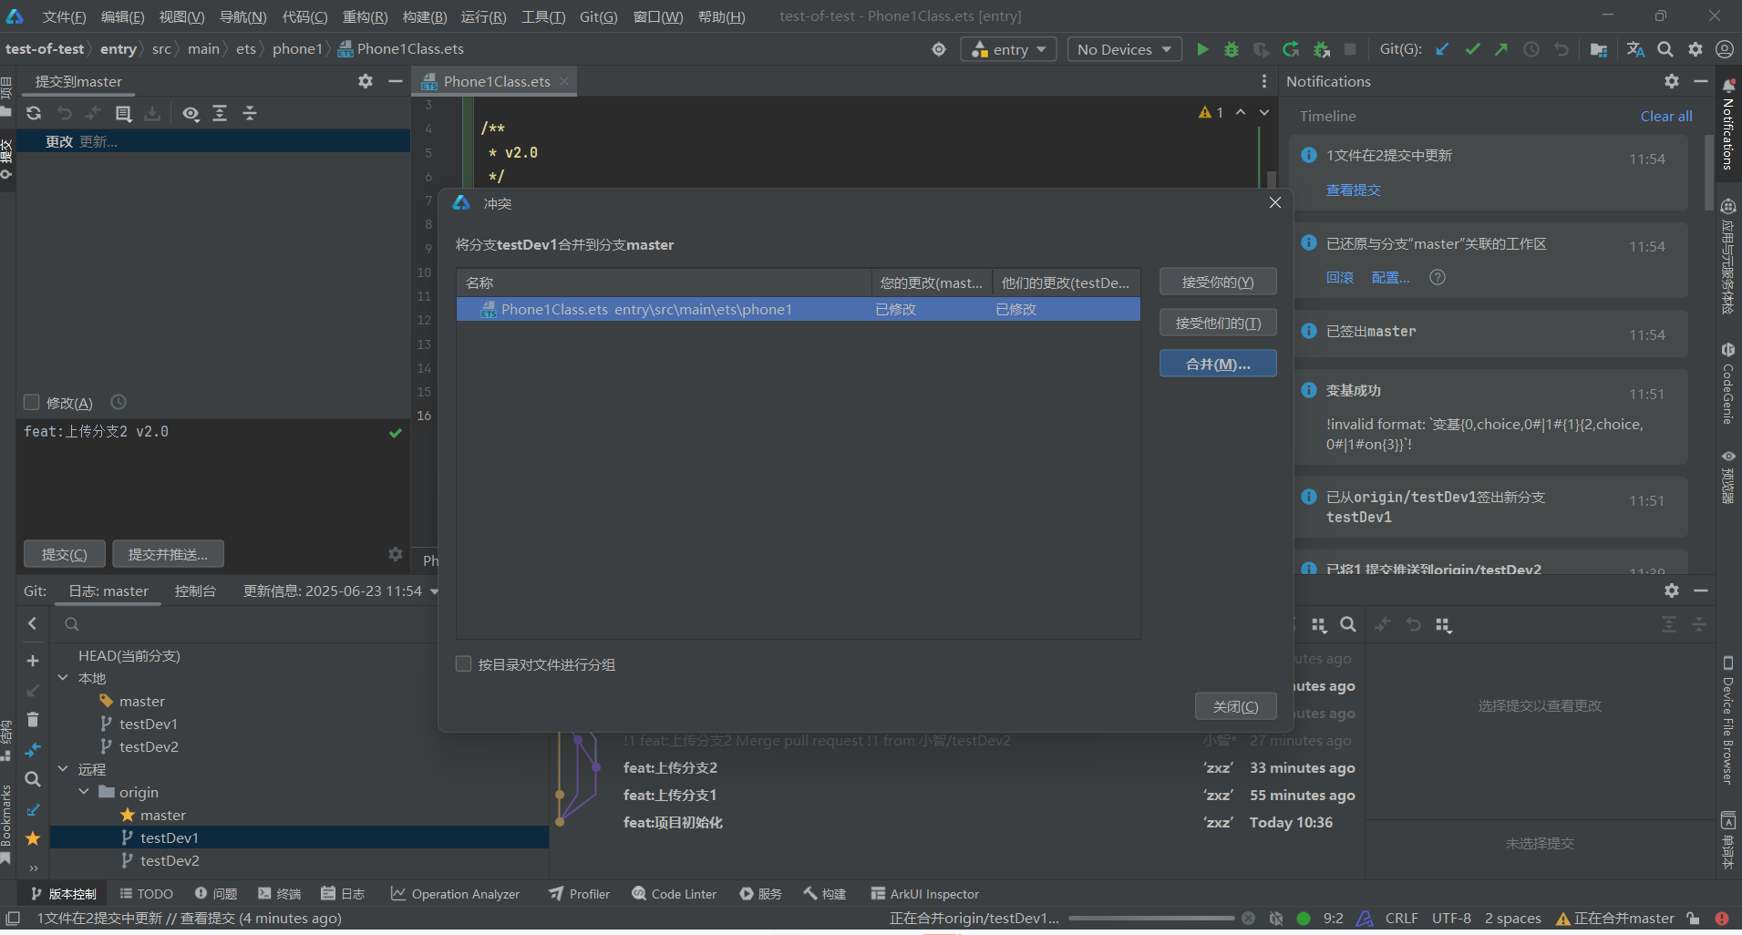Toggle the 修改(A) amend checkbox

32,402
